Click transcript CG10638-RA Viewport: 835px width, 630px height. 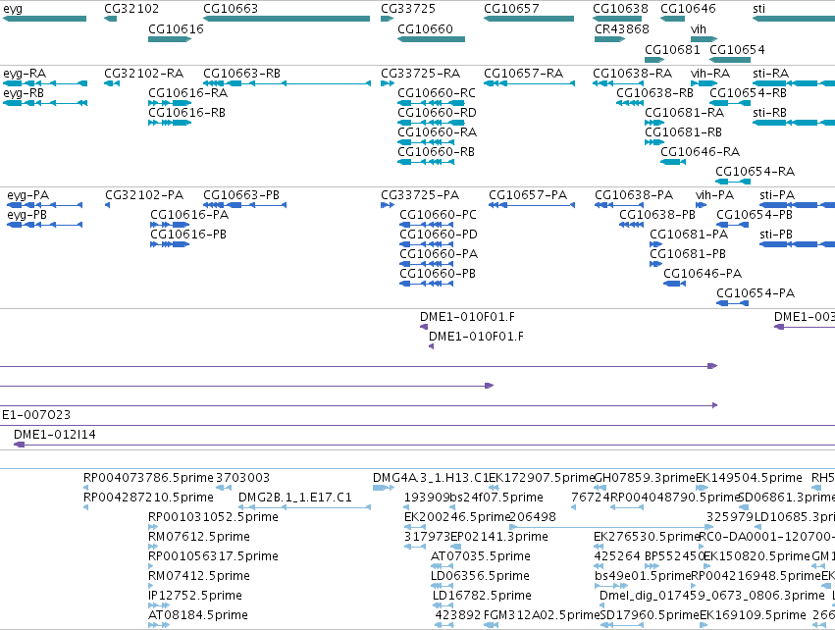click(x=618, y=83)
